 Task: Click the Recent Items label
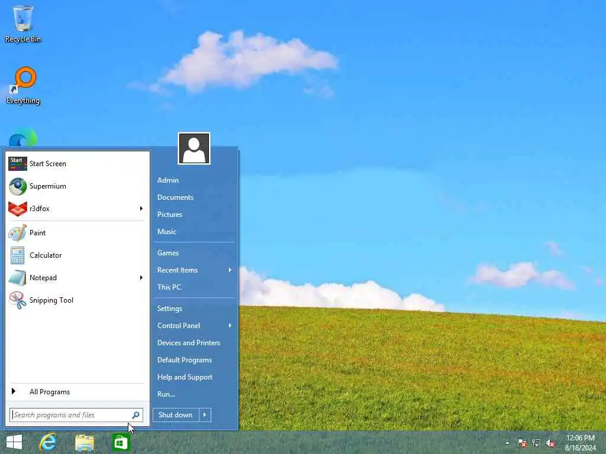[x=178, y=270]
